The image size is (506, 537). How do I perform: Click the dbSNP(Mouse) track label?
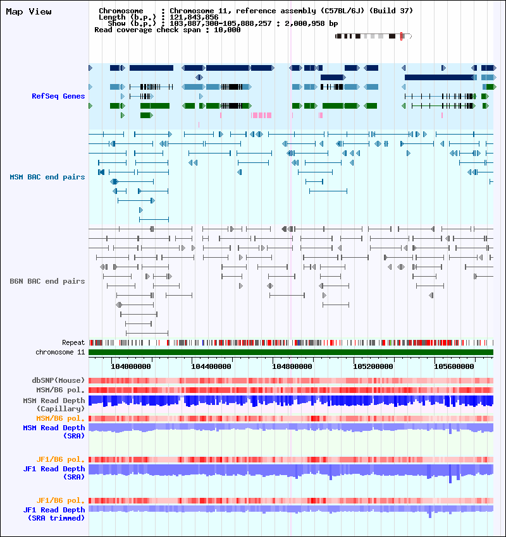[x=58, y=380]
